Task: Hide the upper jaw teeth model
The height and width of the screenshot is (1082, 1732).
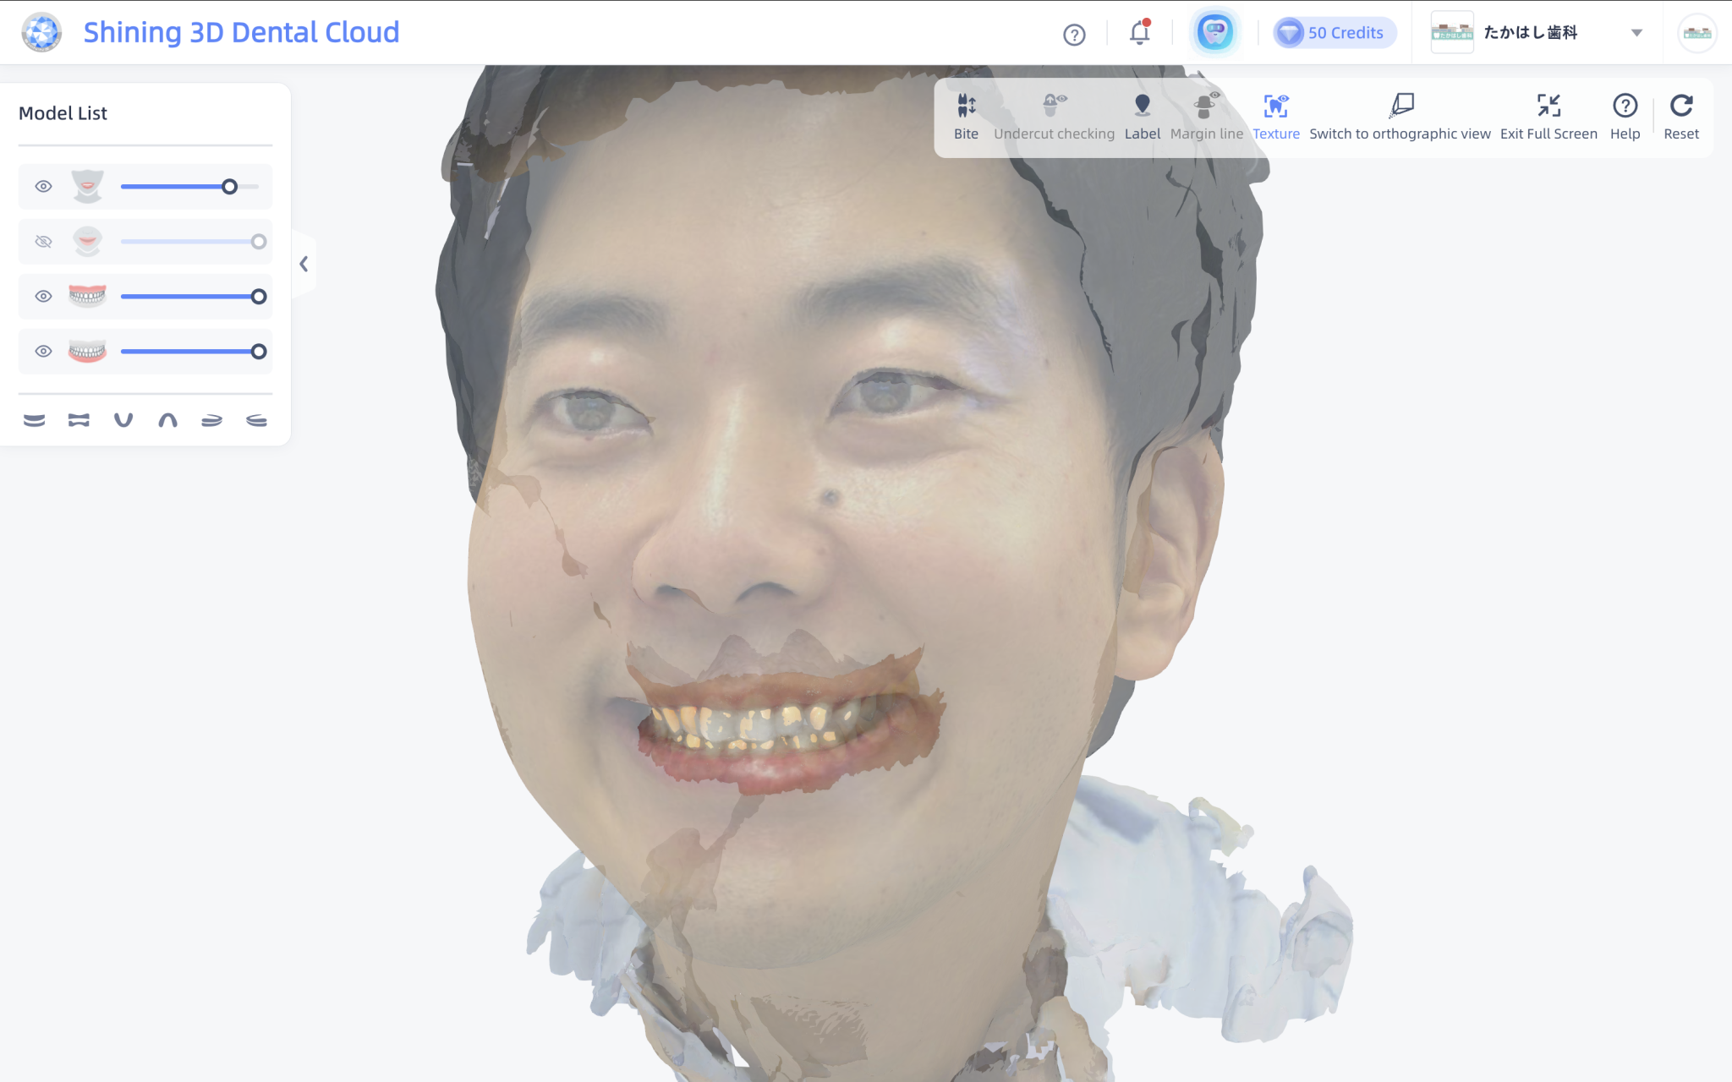Action: coord(43,297)
